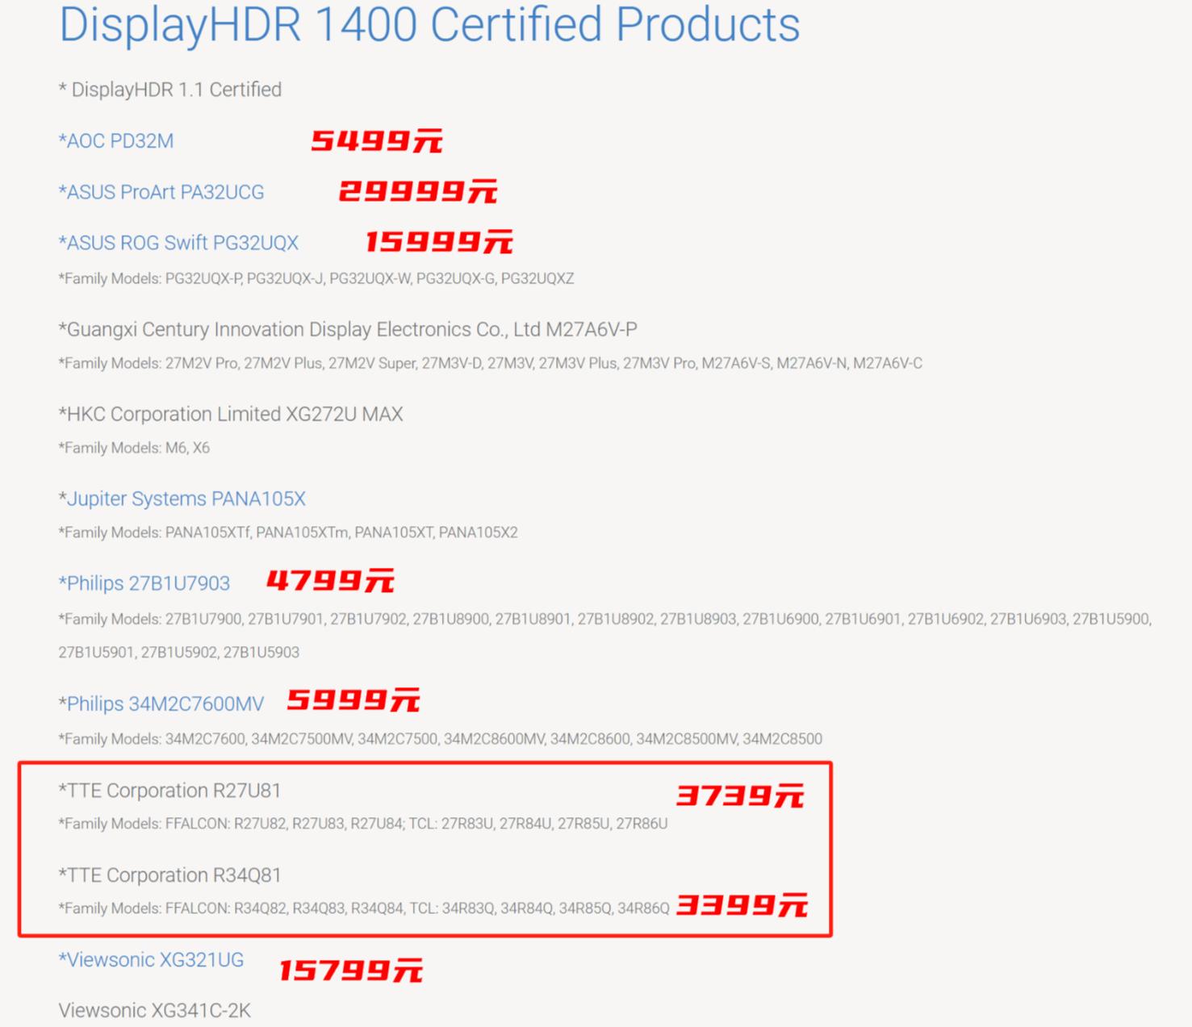Click the DisplayHDR 1400 Certified Products heading
This screenshot has width=1192, height=1027.
(429, 24)
